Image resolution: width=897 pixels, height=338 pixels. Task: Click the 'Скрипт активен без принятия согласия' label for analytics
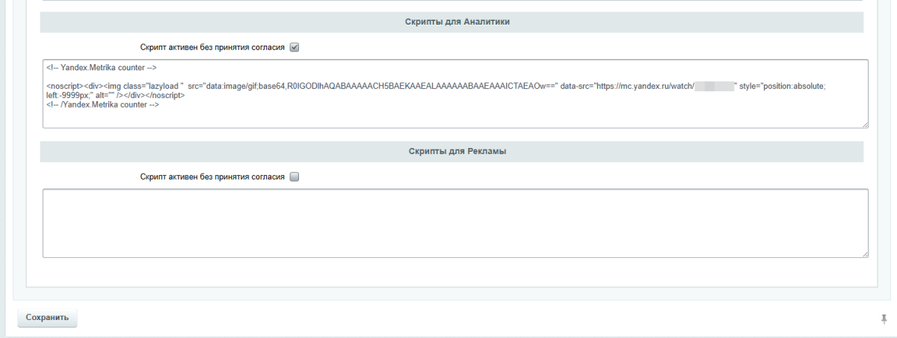point(212,47)
